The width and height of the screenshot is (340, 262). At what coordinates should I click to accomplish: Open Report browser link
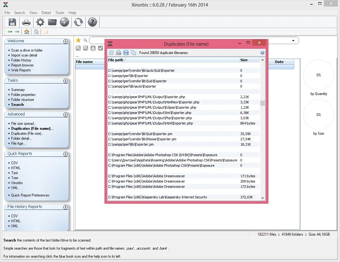pyautogui.click(x=22, y=65)
